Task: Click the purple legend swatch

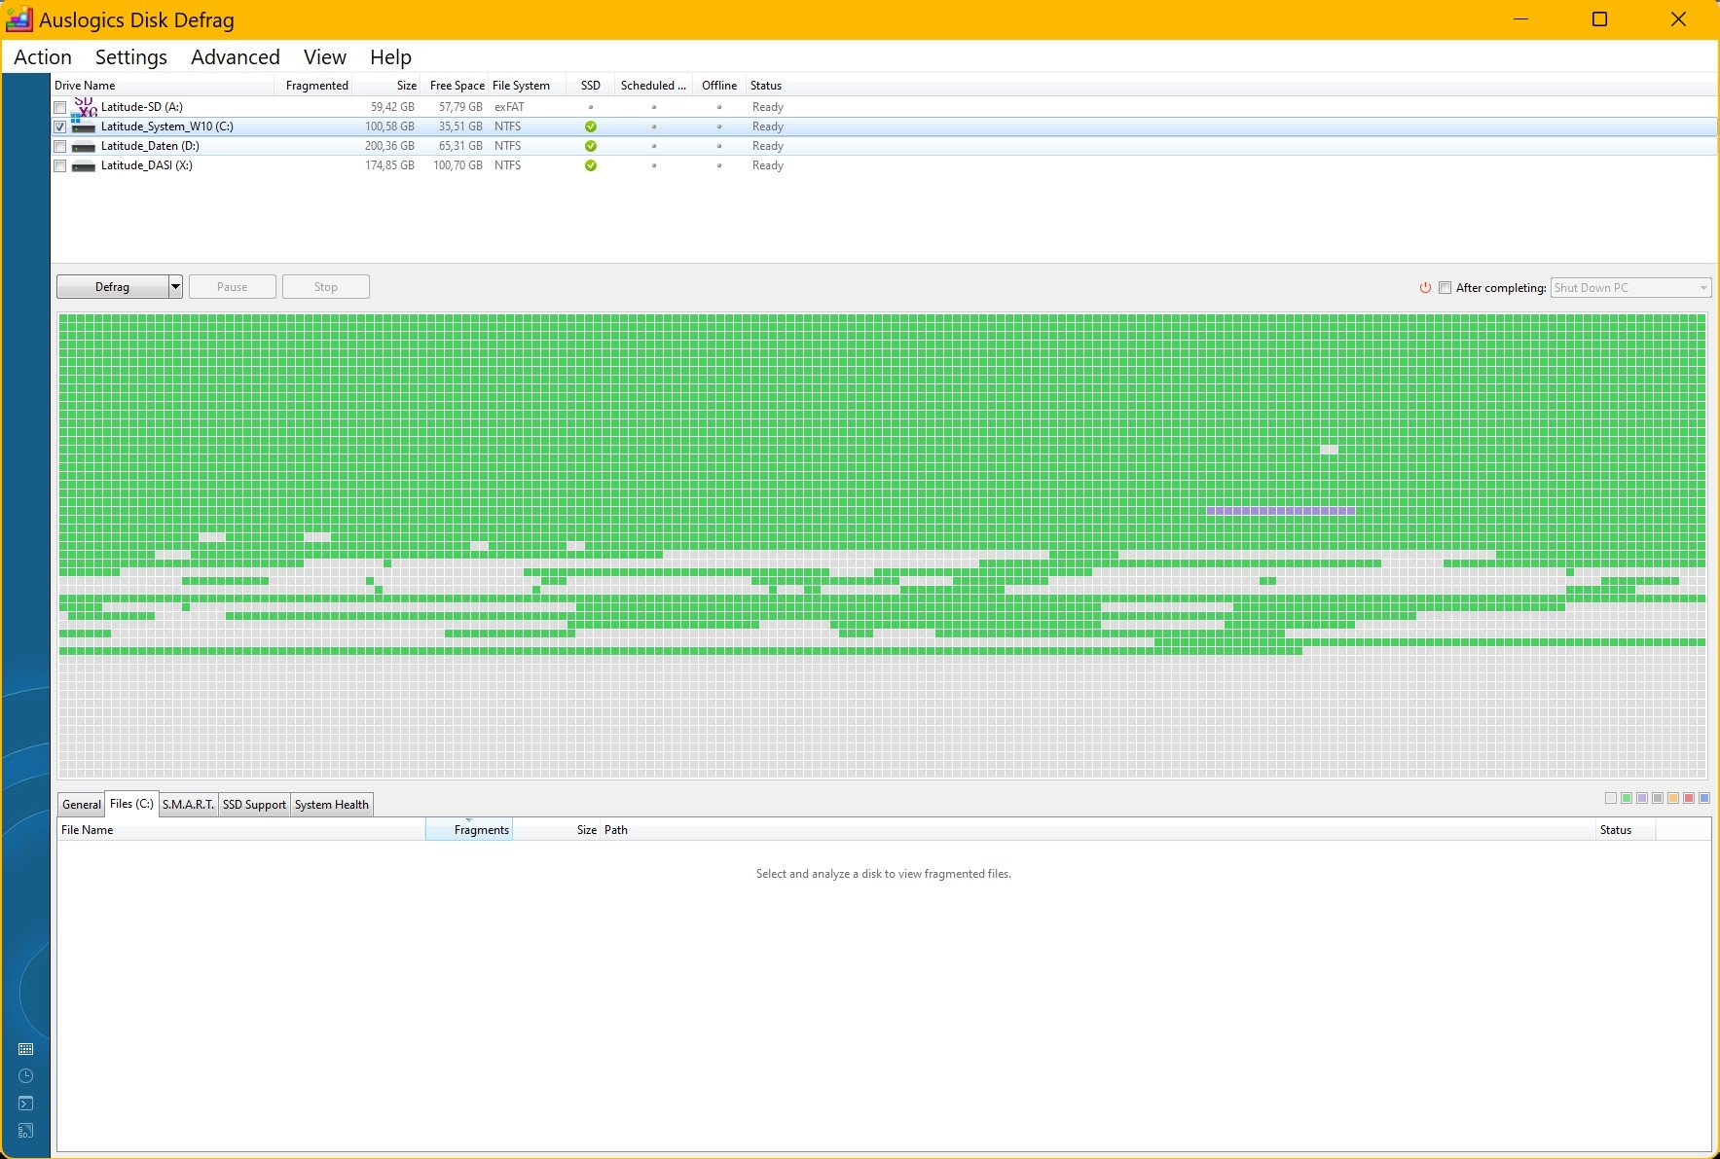Action: 1642,798
